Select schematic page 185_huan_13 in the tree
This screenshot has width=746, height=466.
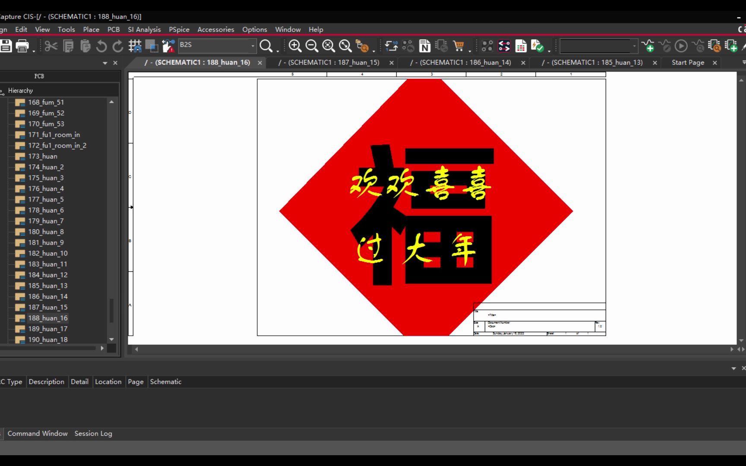(47, 285)
